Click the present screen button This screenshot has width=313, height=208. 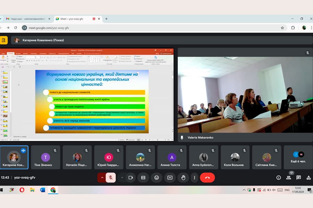click(170, 177)
